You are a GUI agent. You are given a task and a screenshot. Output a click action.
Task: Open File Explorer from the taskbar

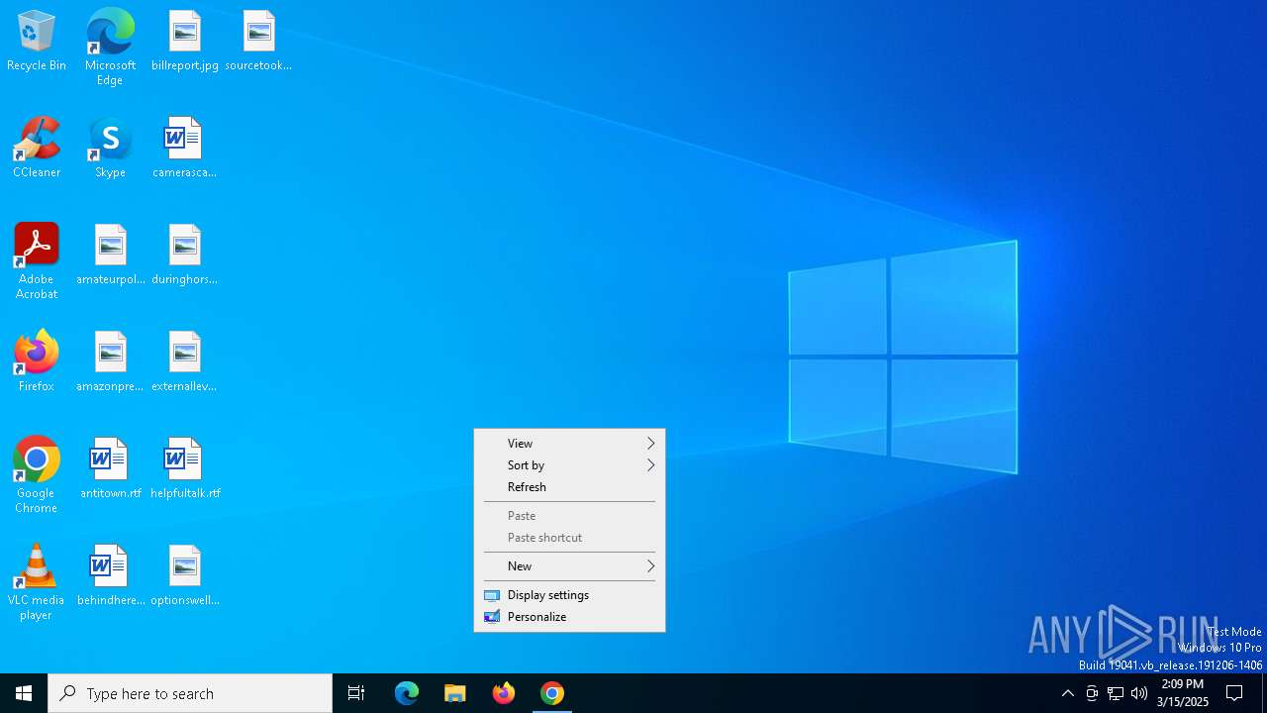pos(455,693)
